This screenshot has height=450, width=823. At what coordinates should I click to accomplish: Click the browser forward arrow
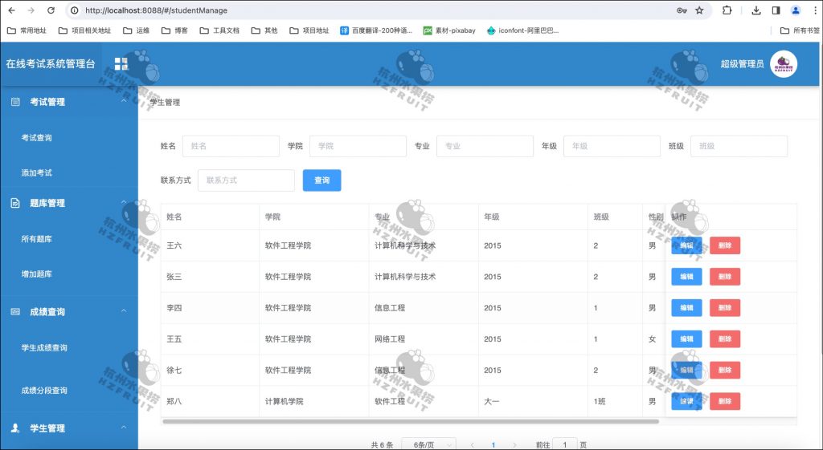tap(31, 10)
